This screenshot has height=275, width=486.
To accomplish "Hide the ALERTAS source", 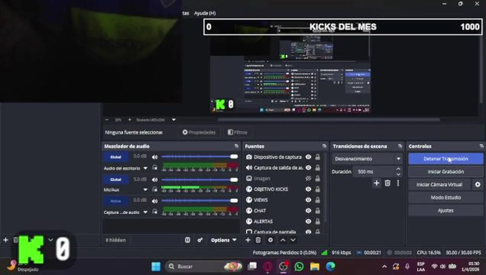I will pos(308,221).
